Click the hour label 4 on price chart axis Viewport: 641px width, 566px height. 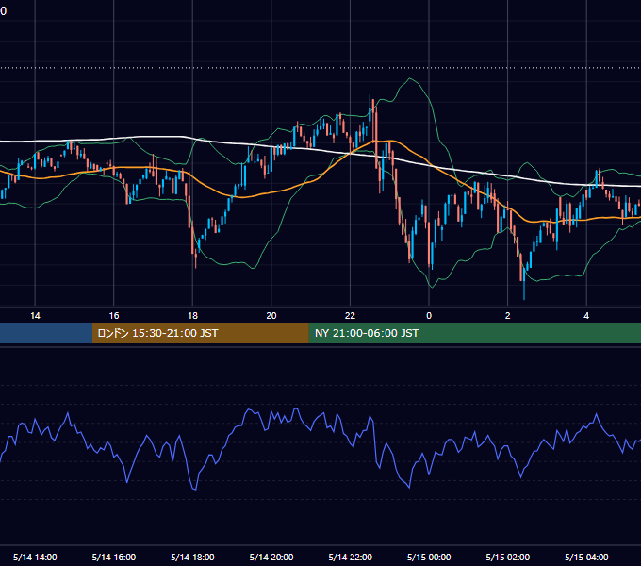tap(586, 316)
